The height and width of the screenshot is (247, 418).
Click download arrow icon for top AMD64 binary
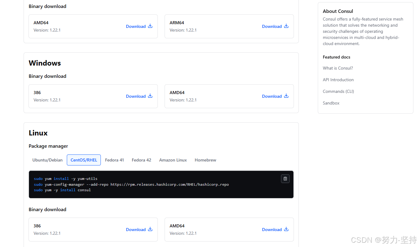point(150,26)
